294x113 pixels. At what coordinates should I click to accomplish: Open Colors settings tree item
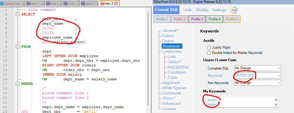point(168,36)
